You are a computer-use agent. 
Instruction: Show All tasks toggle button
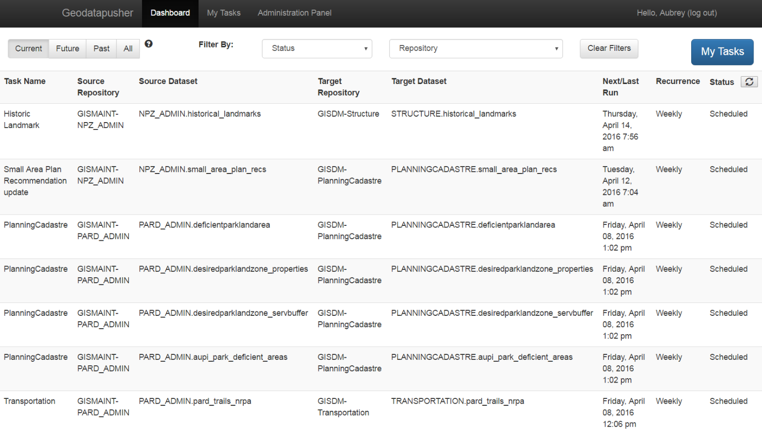128,49
